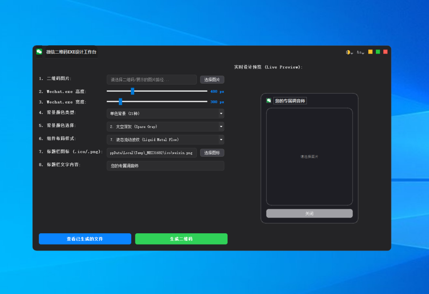Click the label 2. Wechat.exe 高度
This screenshot has height=294, width=429.
click(x=62, y=91)
